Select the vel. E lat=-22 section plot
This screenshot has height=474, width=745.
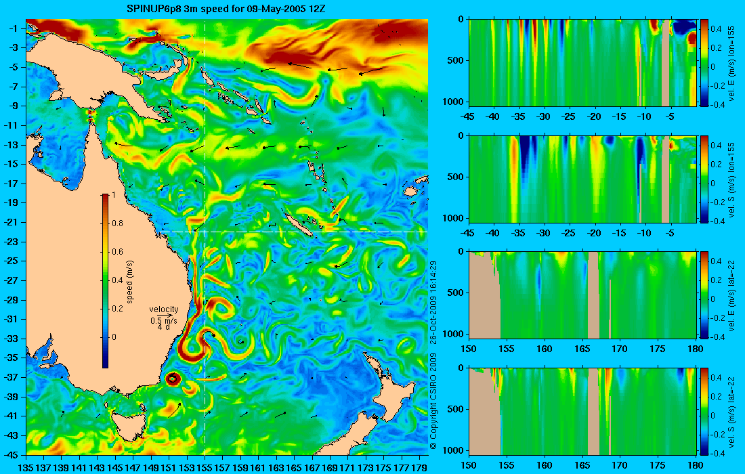(582, 295)
